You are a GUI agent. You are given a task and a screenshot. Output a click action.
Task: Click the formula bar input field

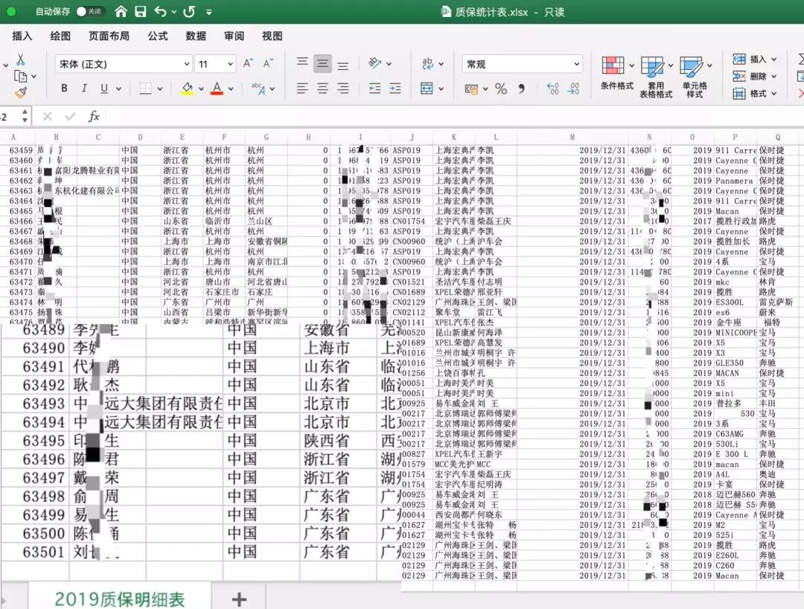[454, 116]
